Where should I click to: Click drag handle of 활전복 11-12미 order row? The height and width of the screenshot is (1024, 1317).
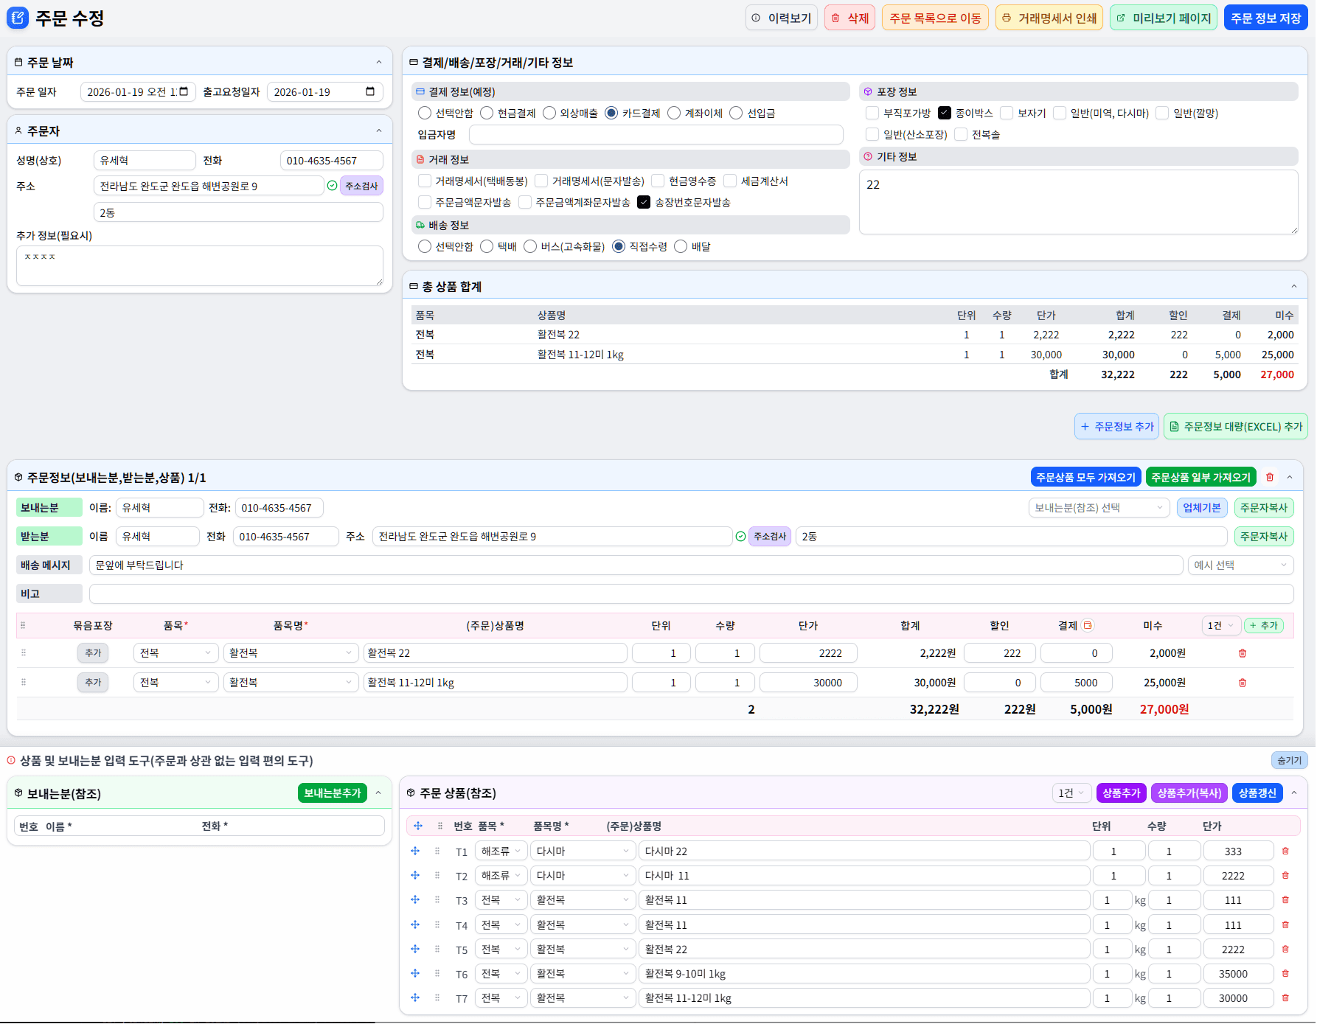[24, 683]
